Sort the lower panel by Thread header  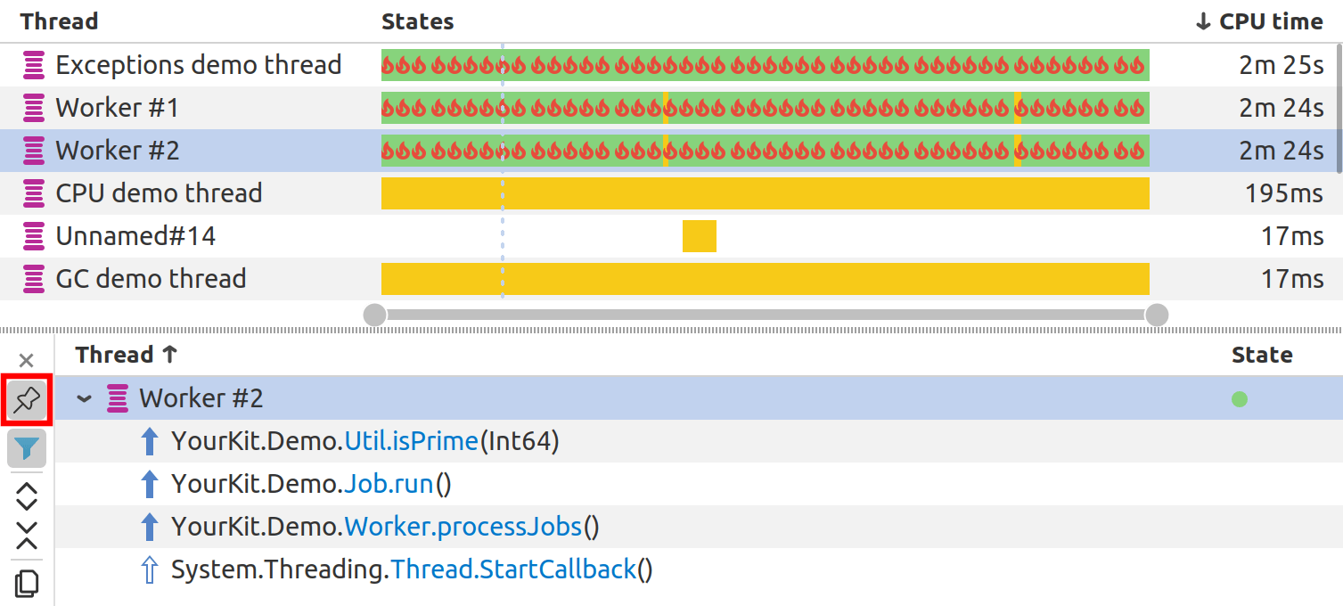127,355
